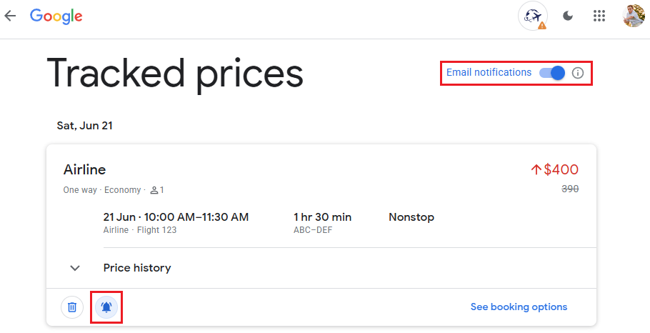
Task: Open the flight travel warning icon
Action: click(533, 16)
